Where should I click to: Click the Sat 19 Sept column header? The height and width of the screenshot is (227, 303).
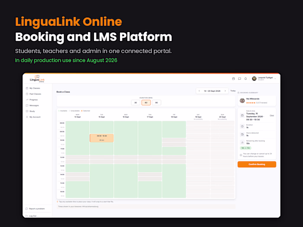tap(198, 117)
